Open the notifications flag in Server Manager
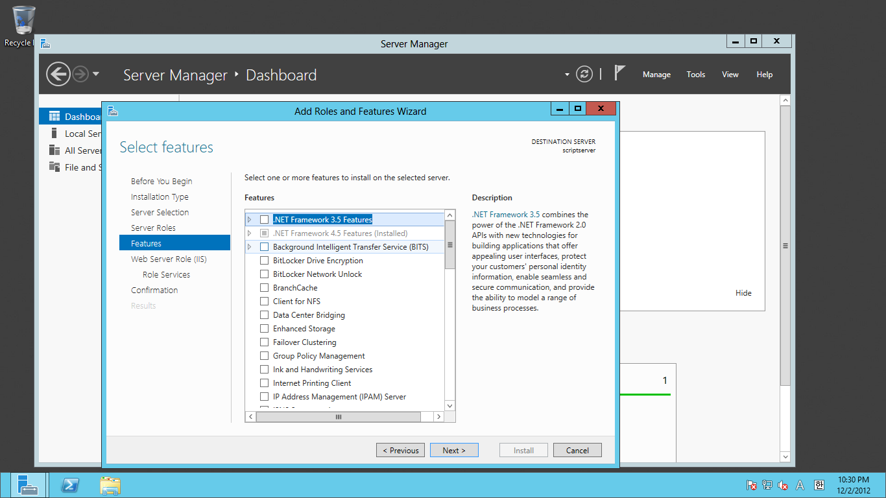 619,73
